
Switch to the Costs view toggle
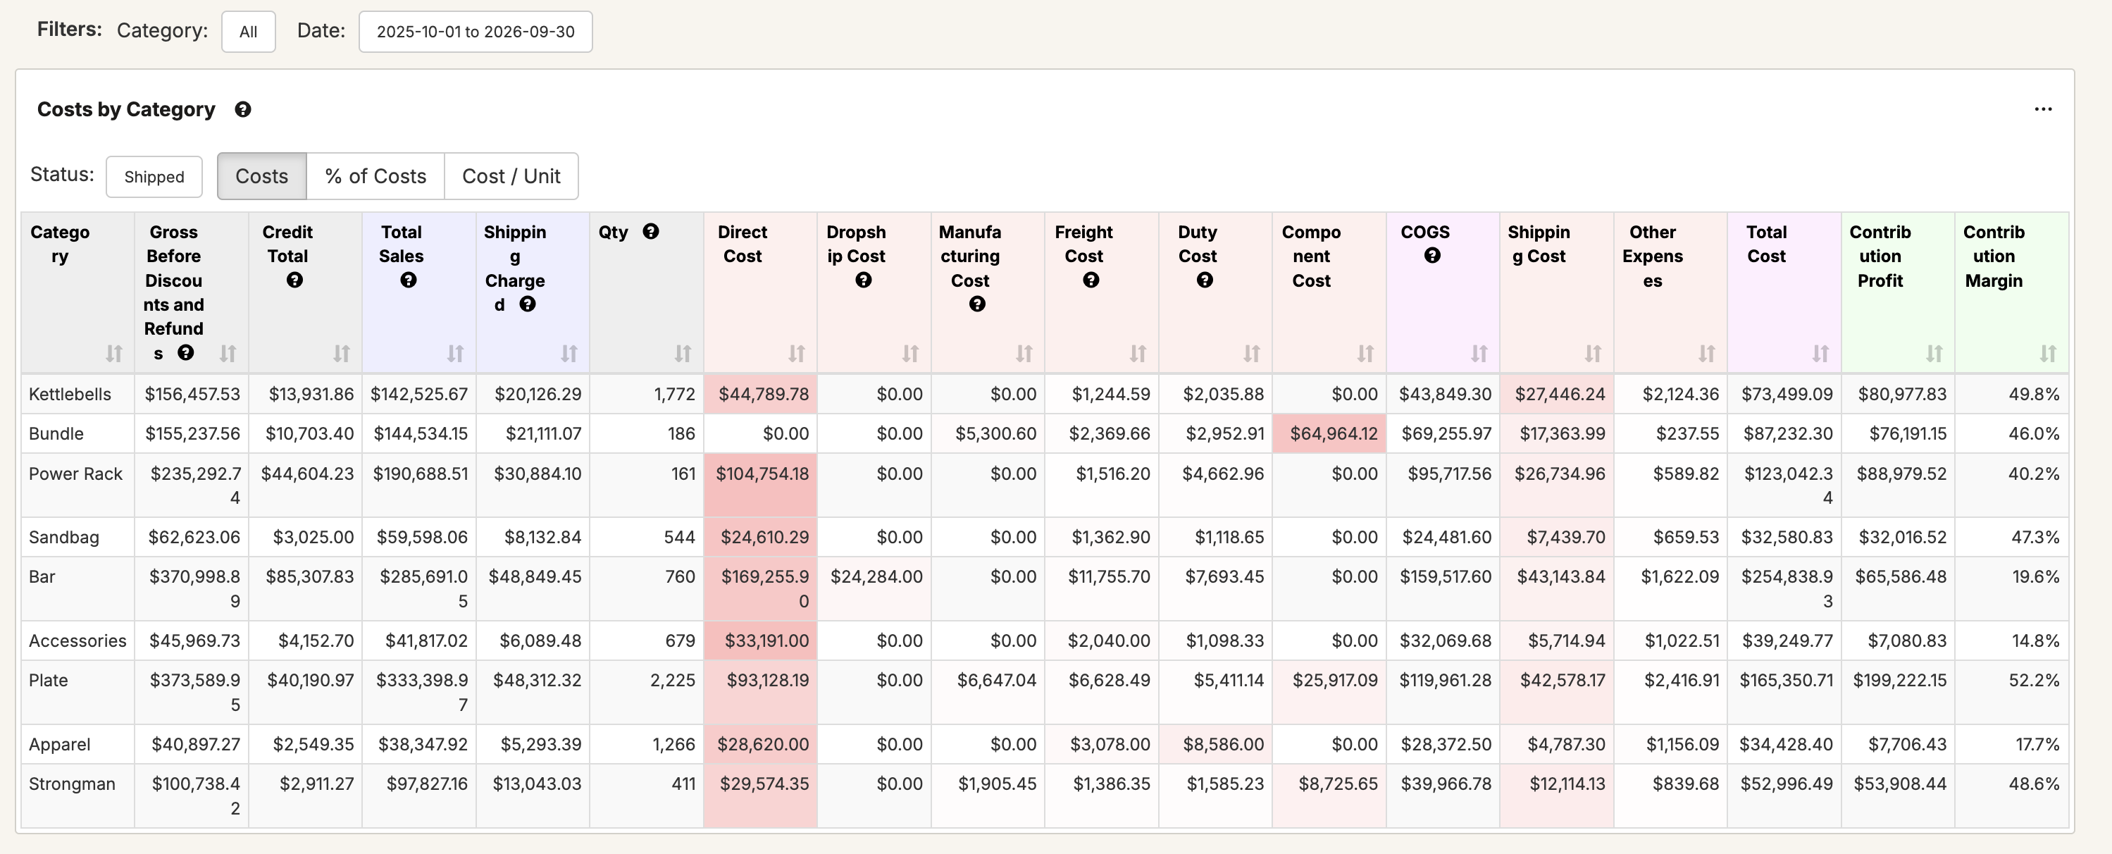coord(261,176)
